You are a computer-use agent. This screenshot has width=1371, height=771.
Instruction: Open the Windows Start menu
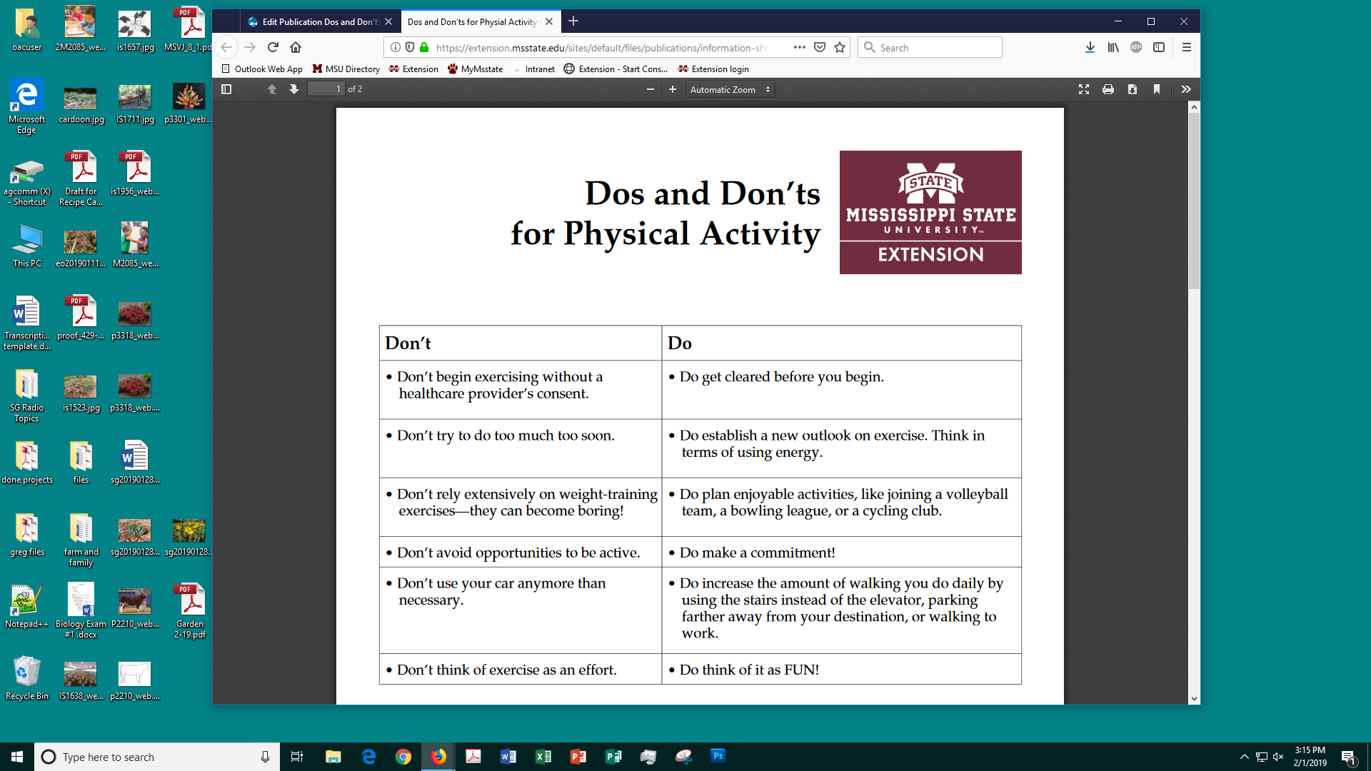coord(17,757)
